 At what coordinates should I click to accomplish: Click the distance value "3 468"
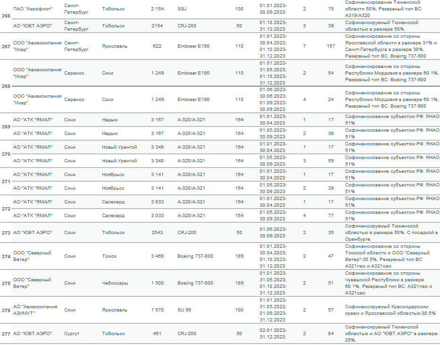point(157,256)
